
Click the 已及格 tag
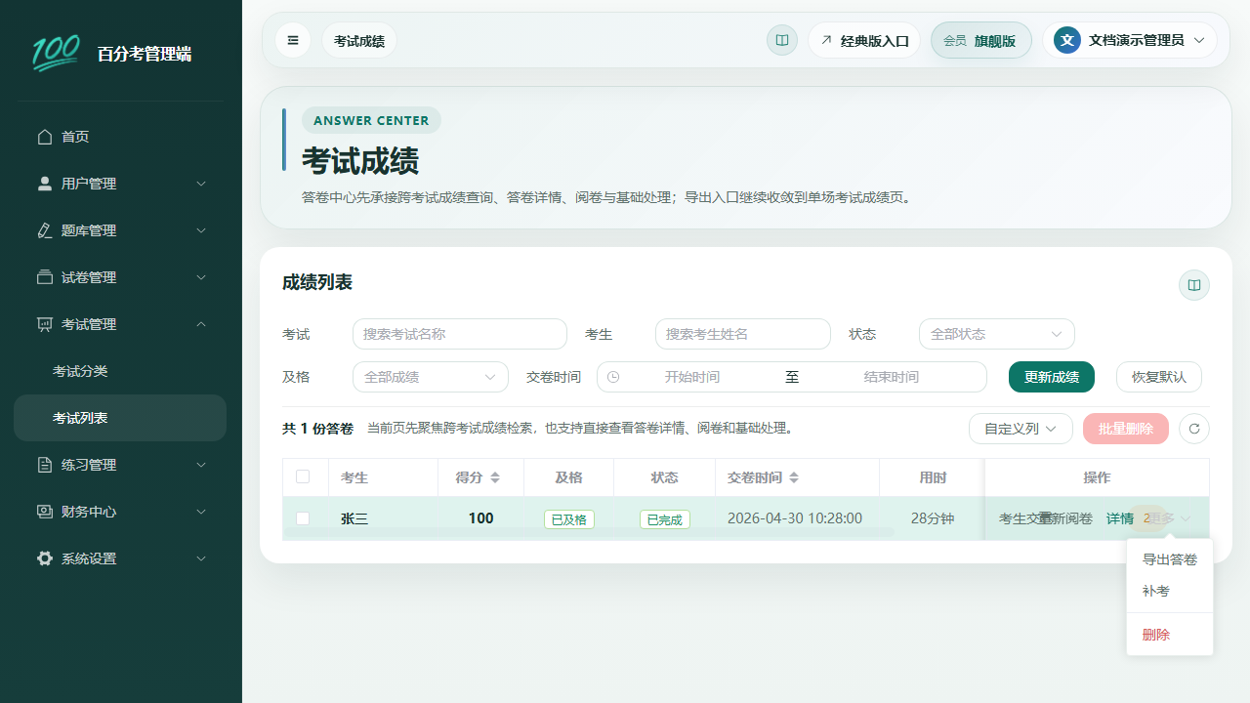(x=569, y=519)
